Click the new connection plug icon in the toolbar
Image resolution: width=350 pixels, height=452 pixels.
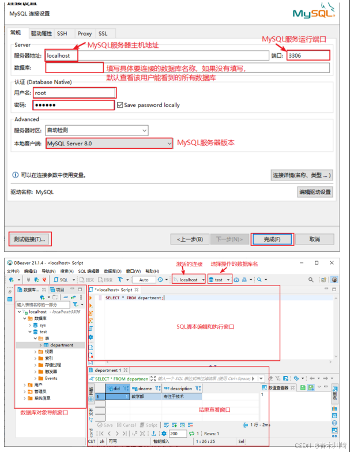pos(12,280)
